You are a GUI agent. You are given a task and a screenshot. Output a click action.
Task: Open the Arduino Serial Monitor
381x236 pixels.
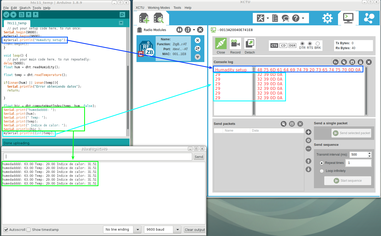122,14
